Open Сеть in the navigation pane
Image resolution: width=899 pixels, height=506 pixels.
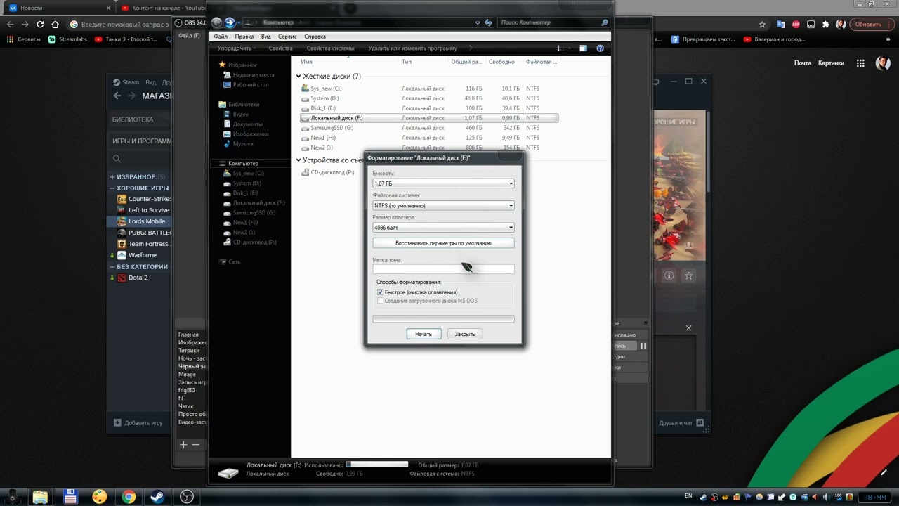point(234,261)
